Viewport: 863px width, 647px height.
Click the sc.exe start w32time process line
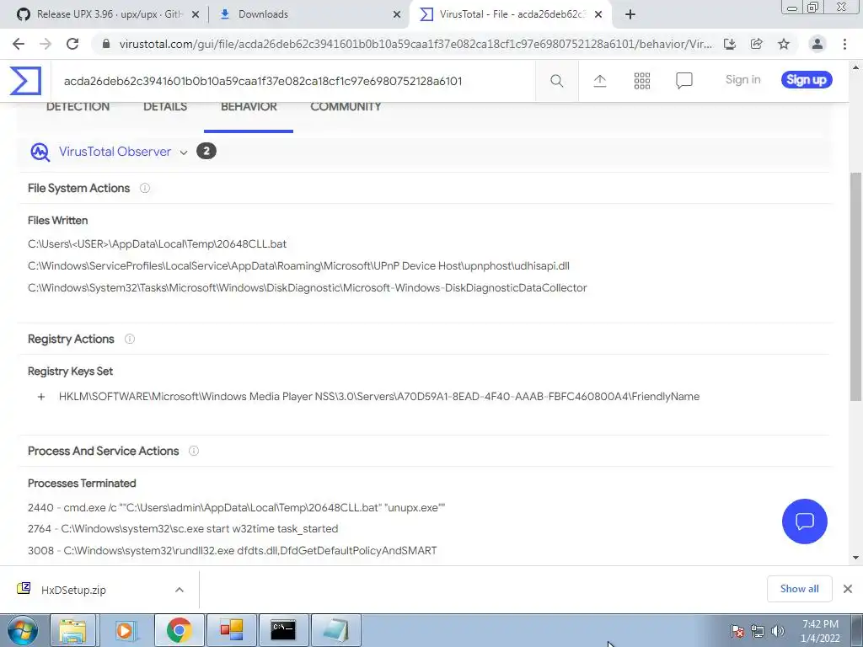click(x=183, y=529)
